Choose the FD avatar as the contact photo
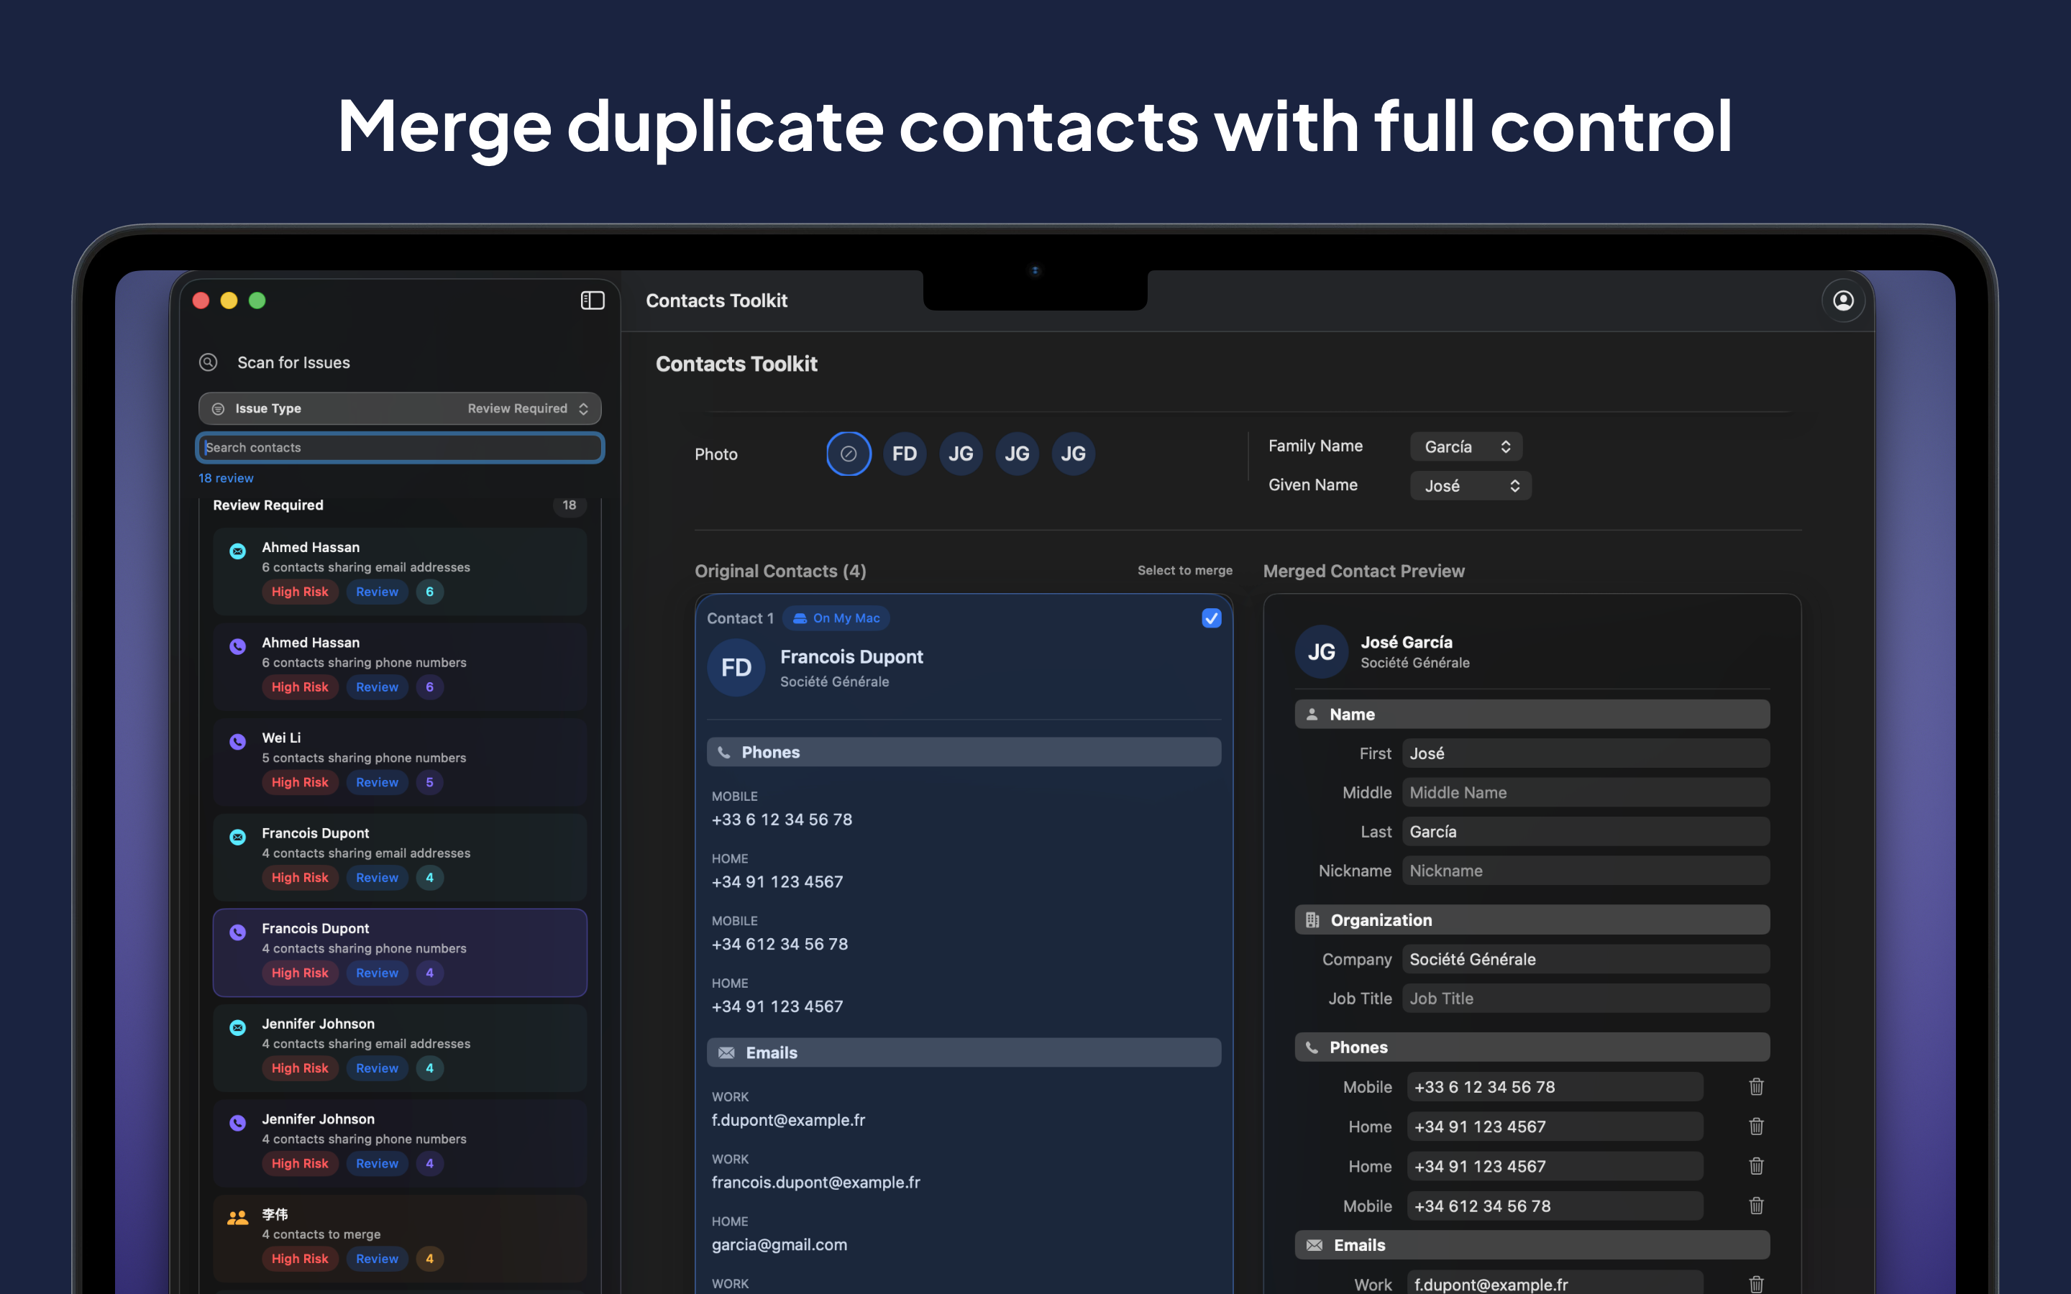Image resolution: width=2071 pixels, height=1294 pixels. tap(905, 454)
